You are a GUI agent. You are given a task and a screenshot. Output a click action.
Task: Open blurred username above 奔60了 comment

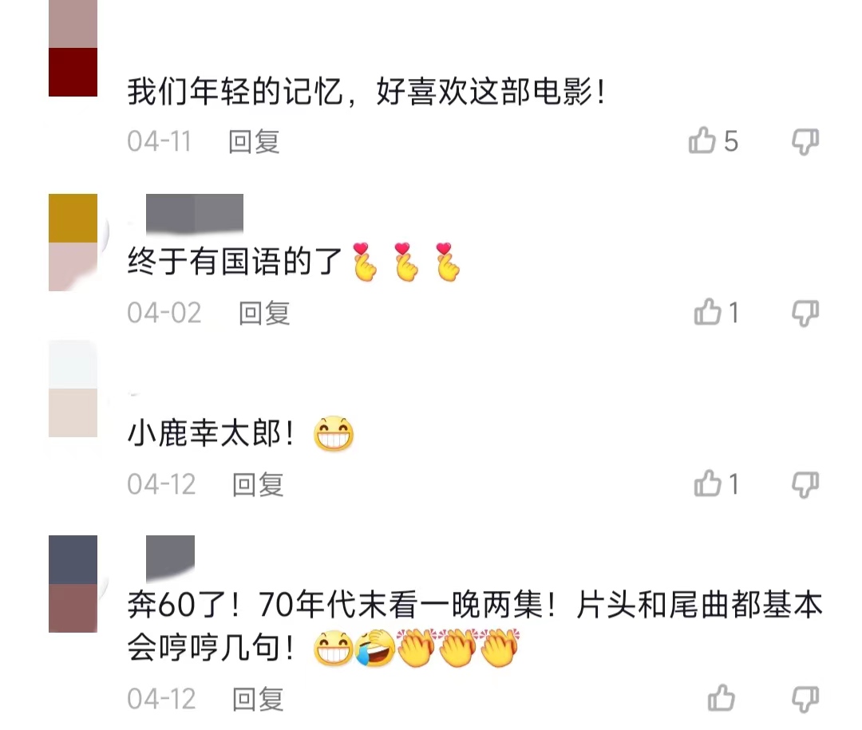pos(171,558)
